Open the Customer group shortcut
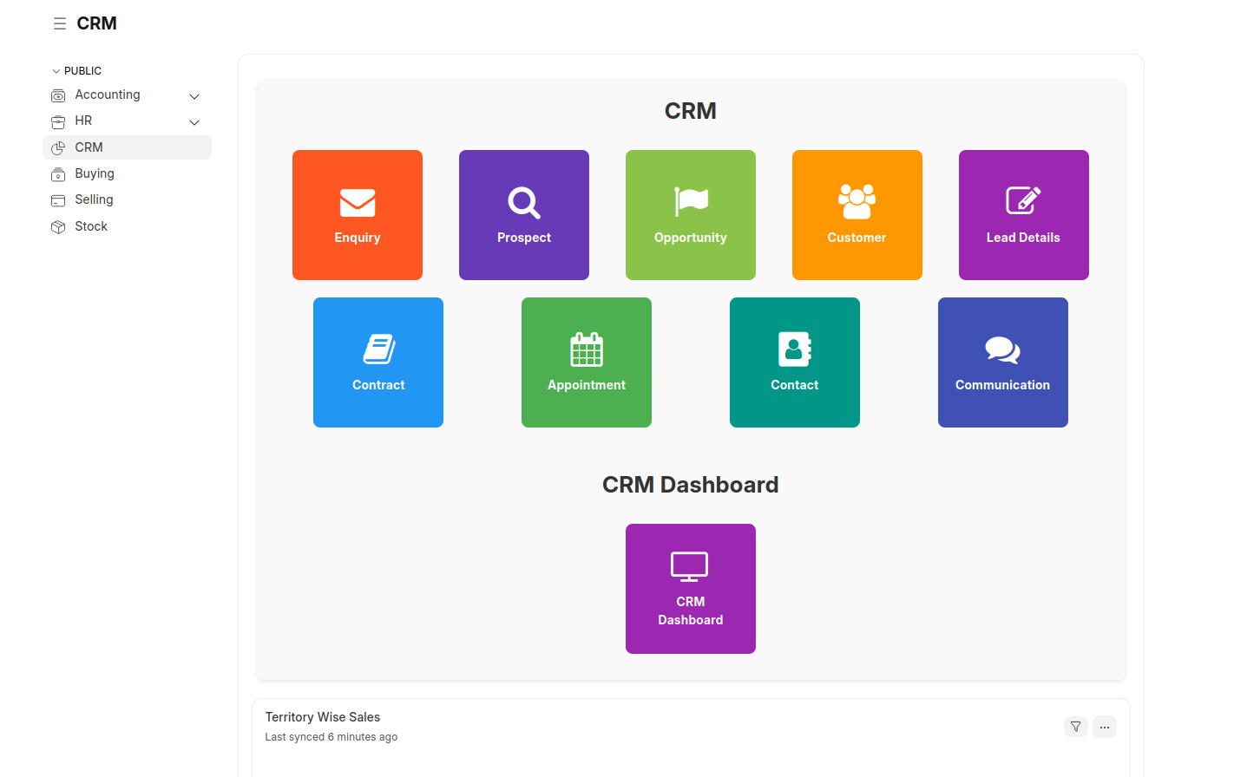 (x=857, y=214)
